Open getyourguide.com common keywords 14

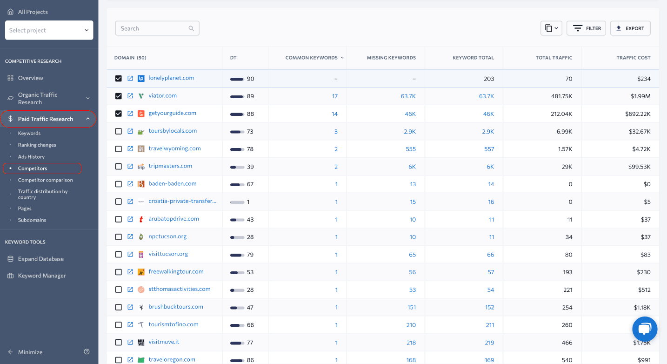[334, 114]
